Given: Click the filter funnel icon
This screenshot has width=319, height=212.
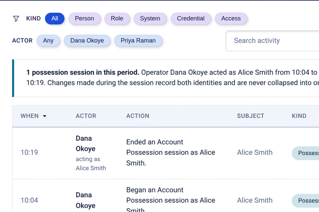Looking at the screenshot, I should [x=16, y=19].
